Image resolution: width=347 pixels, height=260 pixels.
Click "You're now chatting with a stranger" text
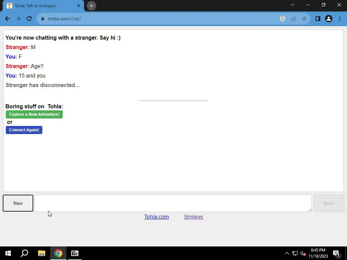[x=52, y=38]
